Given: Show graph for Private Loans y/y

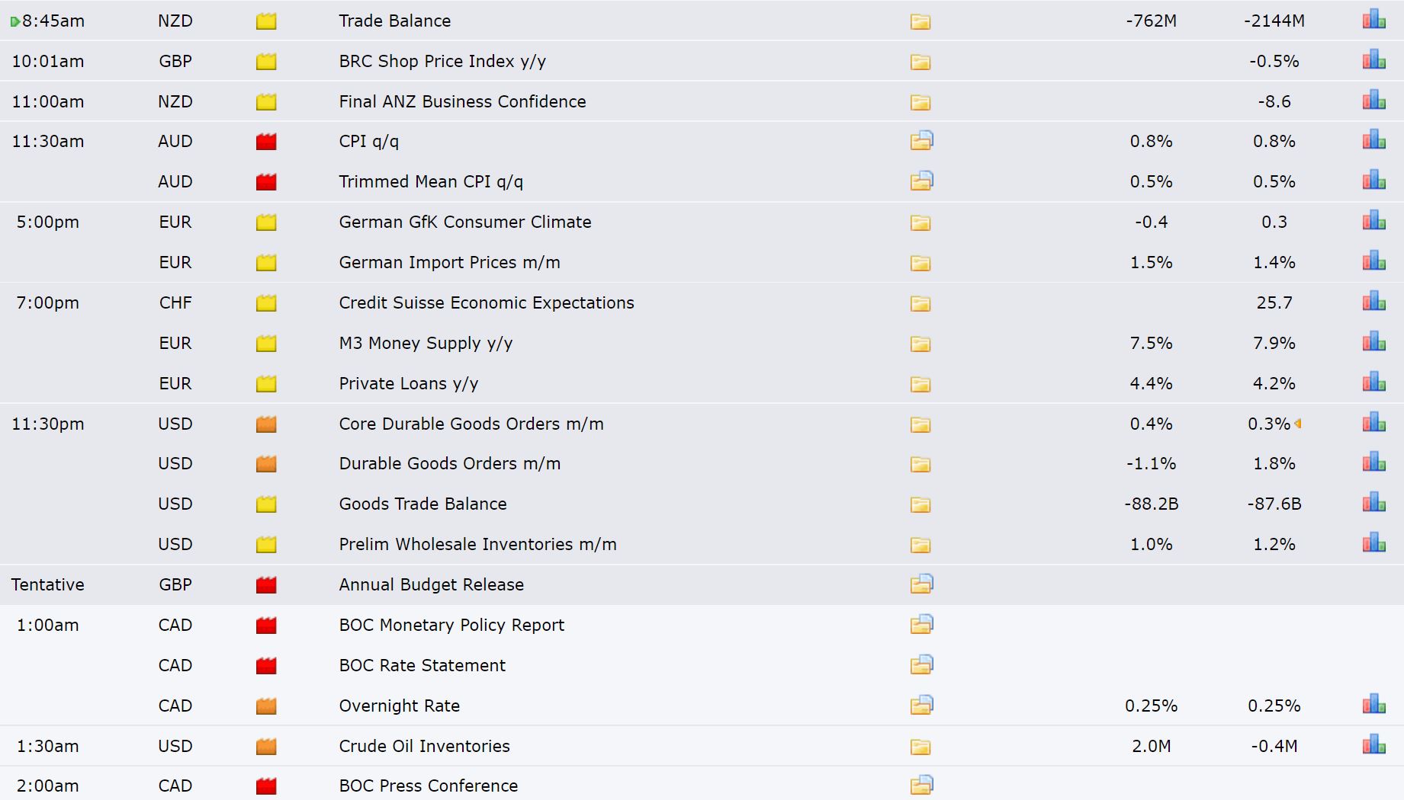Looking at the screenshot, I should [x=1373, y=382].
